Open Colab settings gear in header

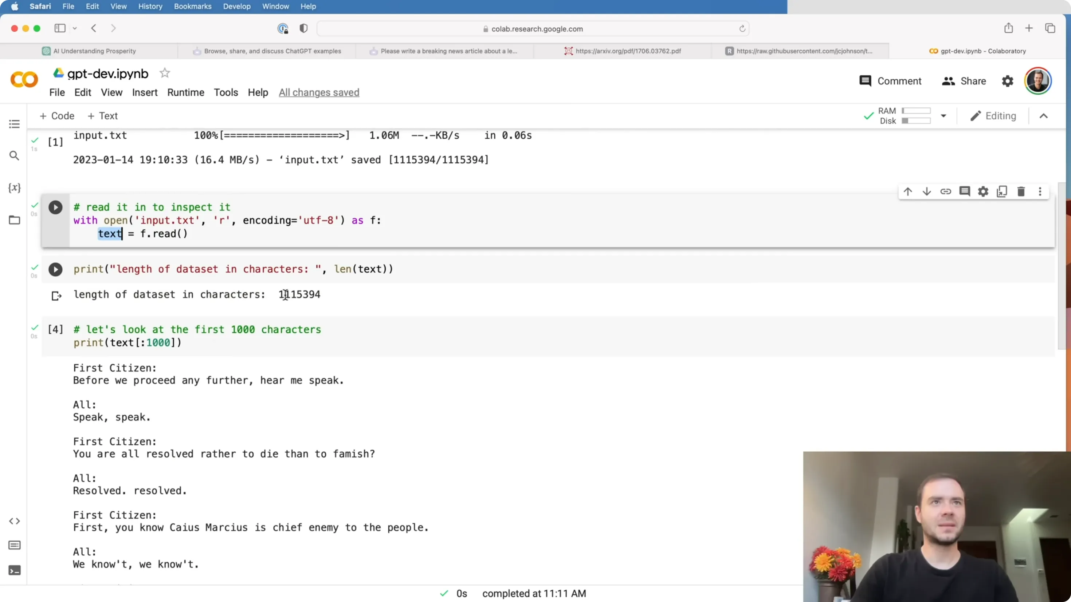[x=1008, y=81]
